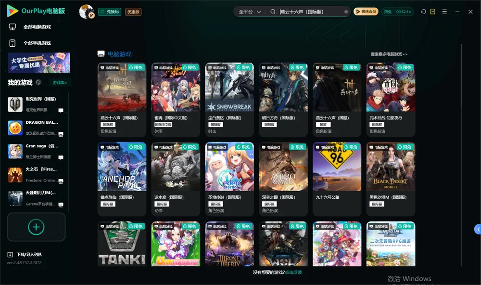Open the 燕云十六声（国服） game card

337,100
